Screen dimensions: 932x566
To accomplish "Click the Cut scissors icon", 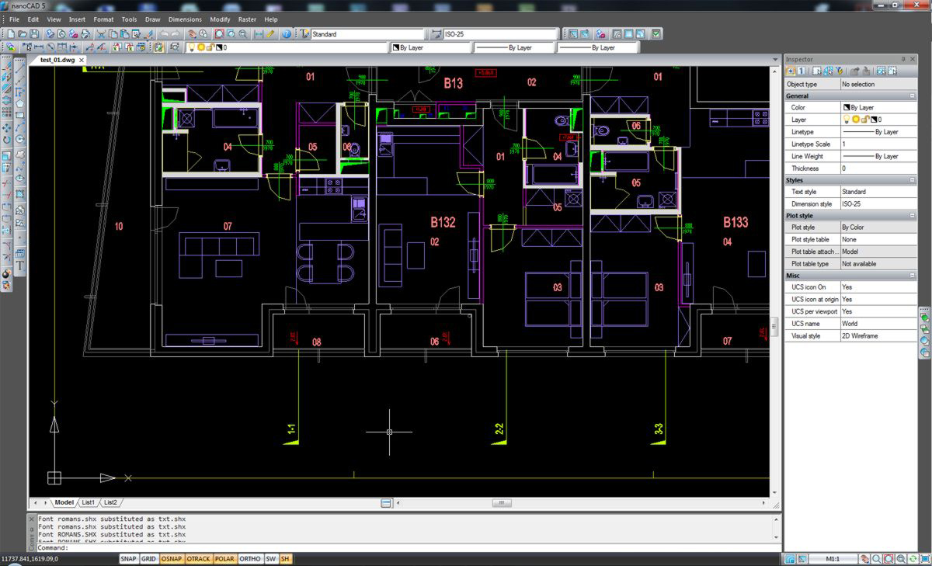I will [x=100, y=34].
